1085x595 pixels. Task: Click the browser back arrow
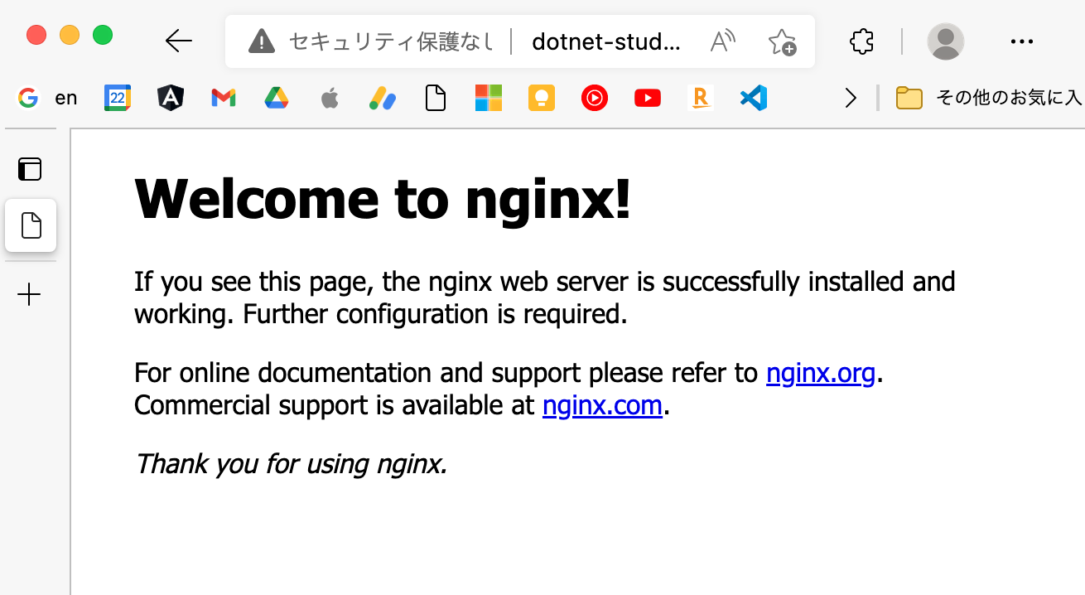(178, 41)
